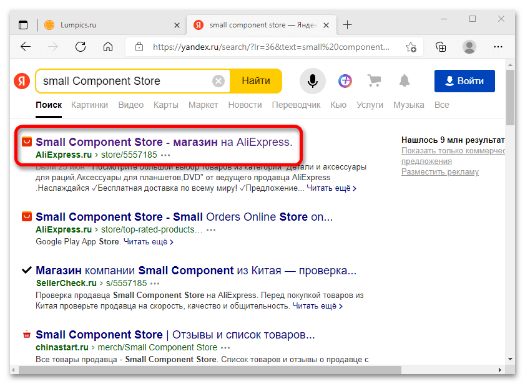Open options dots next to store/top-rated-products
525x384 pixels.
211,230
